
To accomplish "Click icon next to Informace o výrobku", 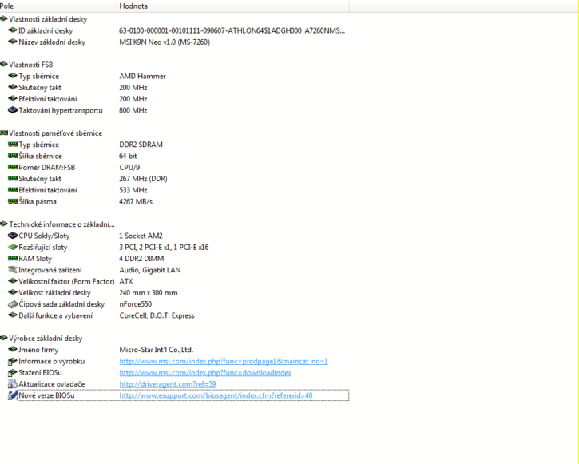I will 13,361.
